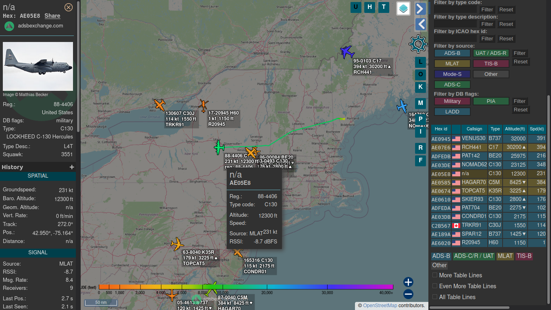Enable Even More Table Lines checkbox
This screenshot has height=310, width=551.
pyautogui.click(x=435, y=286)
